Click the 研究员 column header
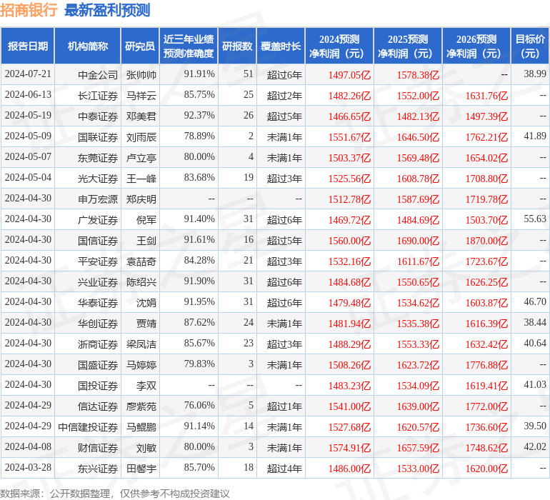This screenshot has height=500, width=550. (x=140, y=46)
